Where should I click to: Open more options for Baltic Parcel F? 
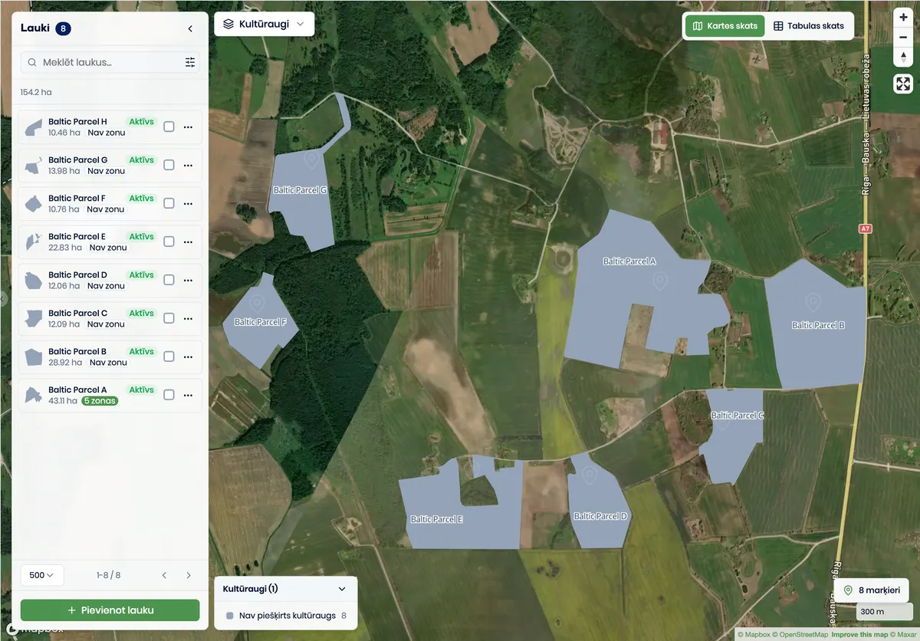click(188, 204)
